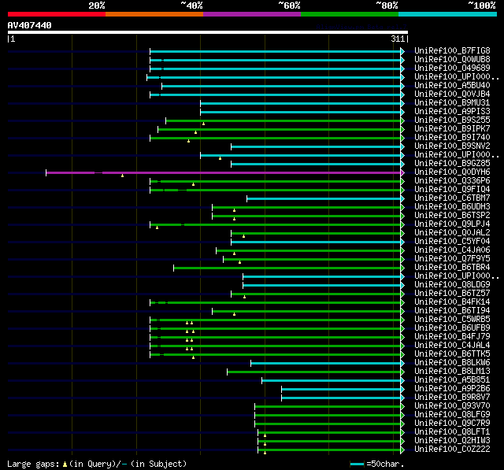Select hit label UniRef100_Q0DYH6
The image size is (504, 470).
452,172
